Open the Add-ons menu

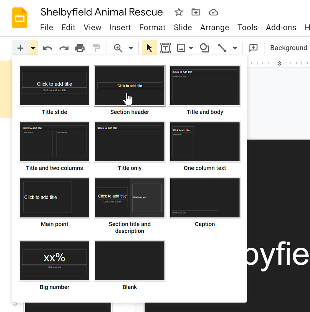(281, 28)
